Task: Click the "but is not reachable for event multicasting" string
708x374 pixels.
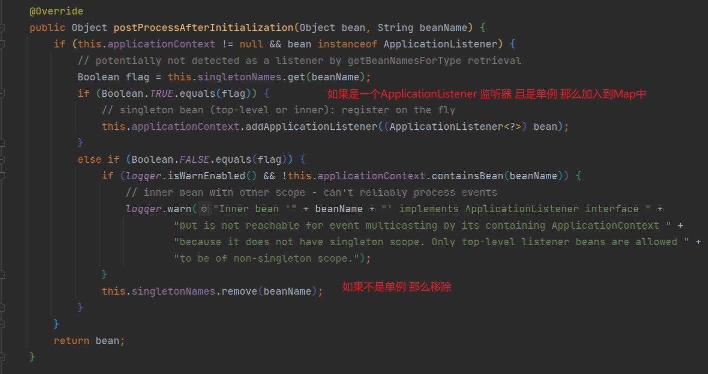Action: coord(422,225)
